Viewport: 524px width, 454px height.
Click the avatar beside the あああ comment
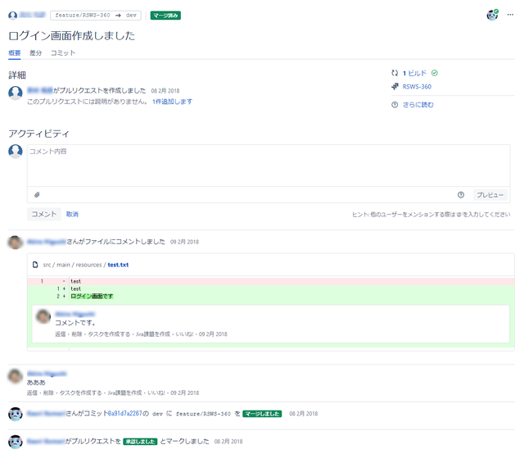(x=15, y=376)
